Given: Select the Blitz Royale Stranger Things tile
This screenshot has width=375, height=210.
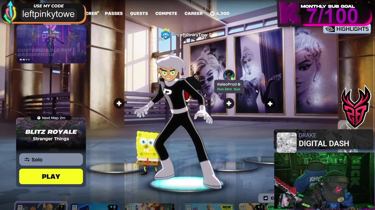Looking at the screenshot, I should click(51, 135).
